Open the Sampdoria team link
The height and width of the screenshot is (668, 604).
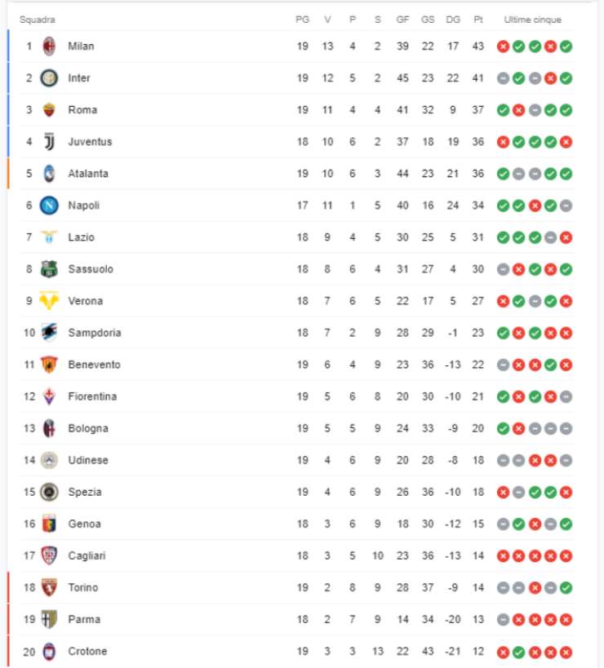94,333
